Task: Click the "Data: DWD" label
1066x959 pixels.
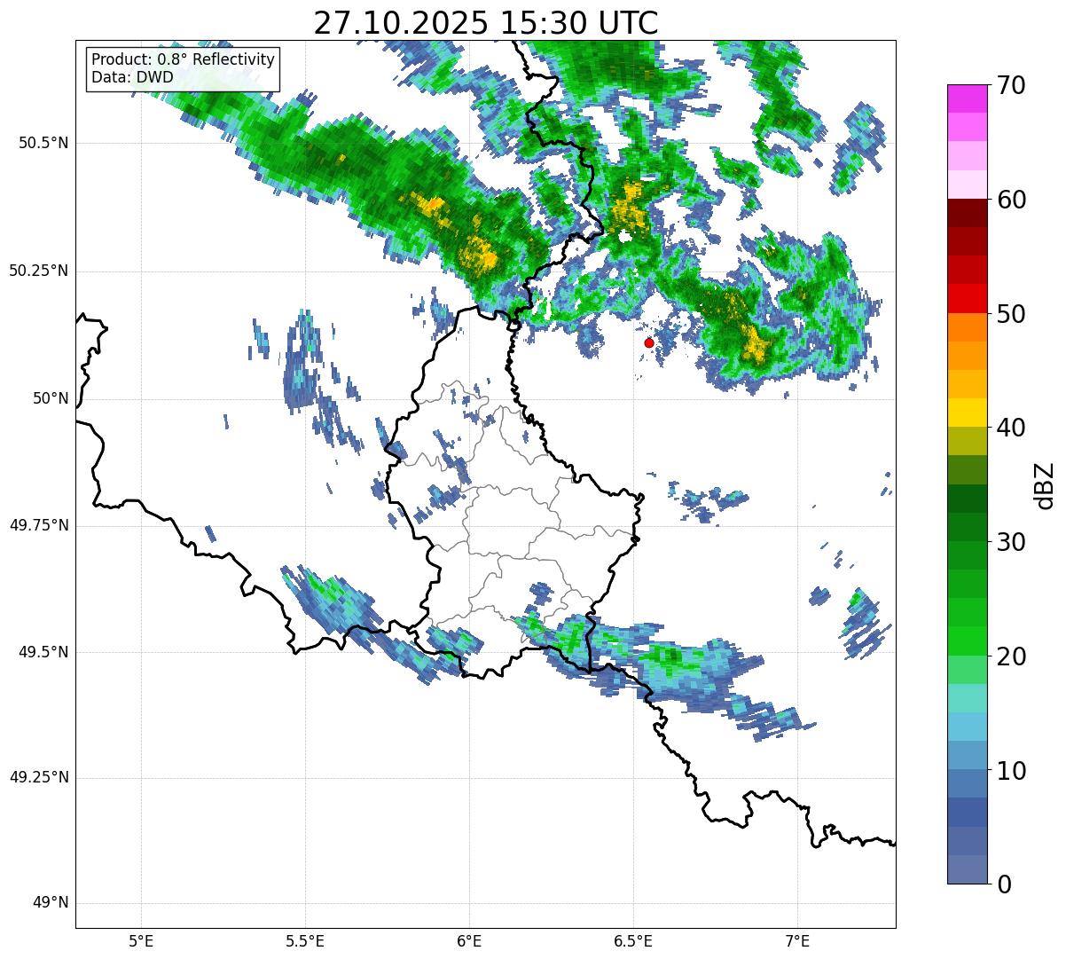Action: (x=132, y=77)
